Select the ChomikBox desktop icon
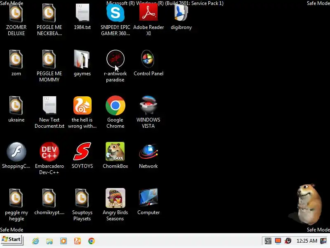 115,151
